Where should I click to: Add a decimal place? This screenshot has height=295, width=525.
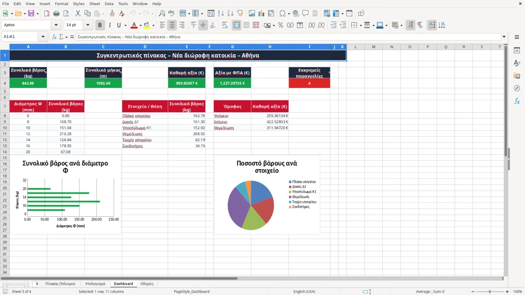pyautogui.click(x=311, y=25)
